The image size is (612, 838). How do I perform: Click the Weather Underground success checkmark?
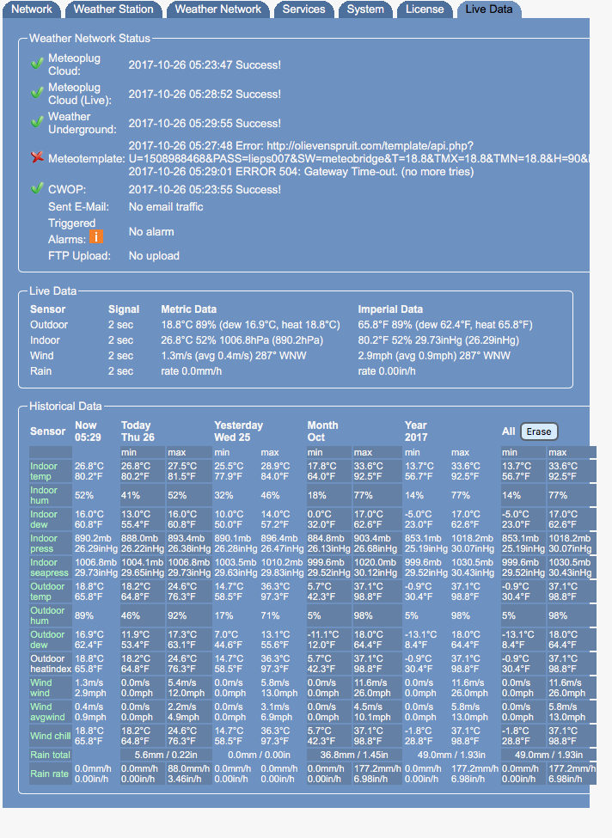[x=37, y=122]
